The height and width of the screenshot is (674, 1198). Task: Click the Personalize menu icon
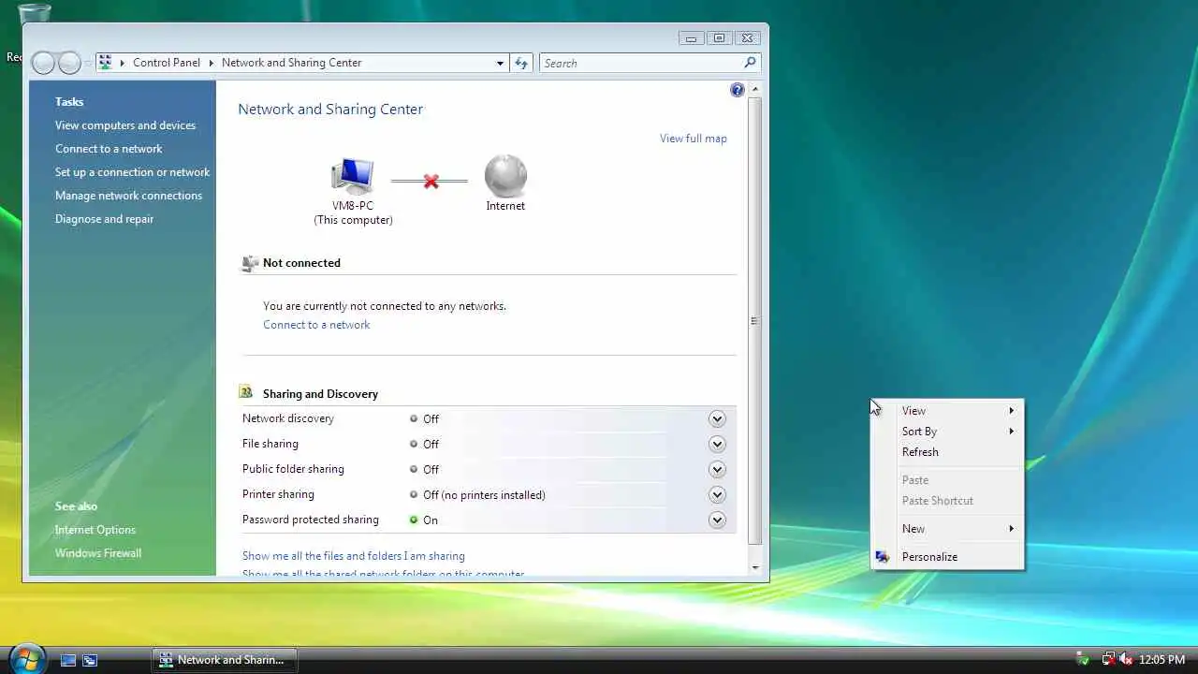[x=882, y=557]
